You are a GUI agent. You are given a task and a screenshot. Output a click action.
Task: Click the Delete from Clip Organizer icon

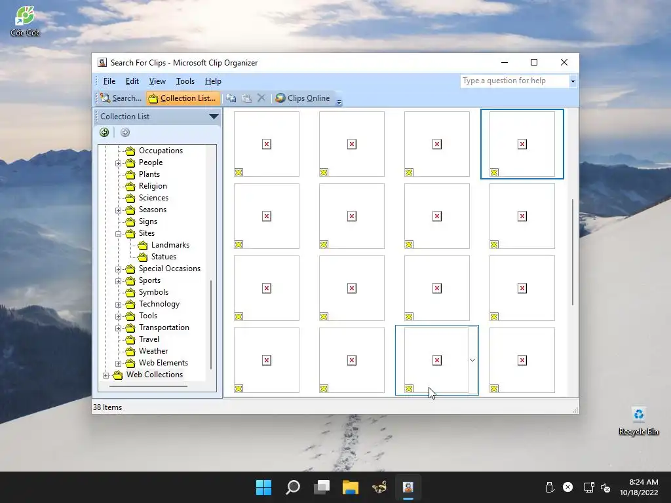click(x=261, y=98)
